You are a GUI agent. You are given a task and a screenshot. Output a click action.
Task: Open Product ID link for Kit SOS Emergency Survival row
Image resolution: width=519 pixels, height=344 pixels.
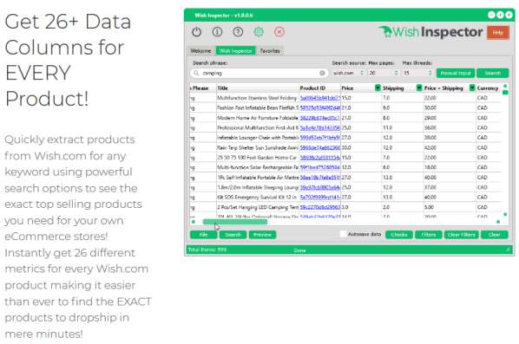[x=319, y=197]
